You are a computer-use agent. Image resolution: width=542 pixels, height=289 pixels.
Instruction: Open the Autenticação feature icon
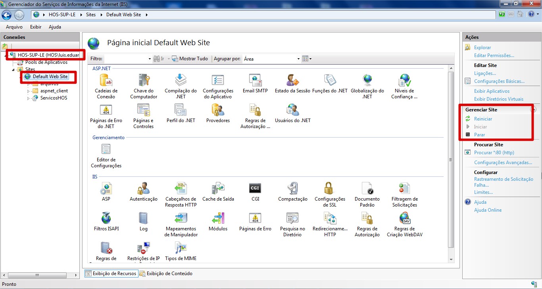pyautogui.click(x=144, y=189)
